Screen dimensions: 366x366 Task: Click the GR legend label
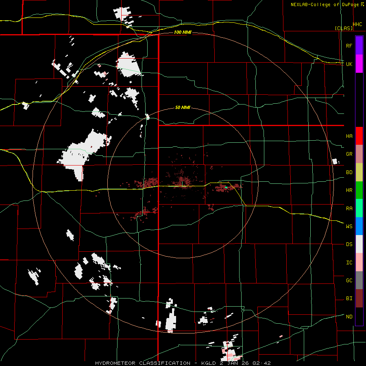tap(349, 154)
